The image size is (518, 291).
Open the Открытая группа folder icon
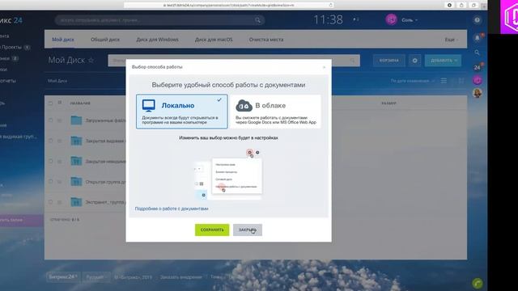(x=76, y=181)
